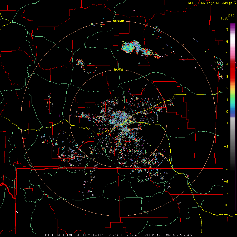The height and width of the screenshot is (237, 237).
Task: Click the -5 value on color scale
Action: [x=226, y=170]
